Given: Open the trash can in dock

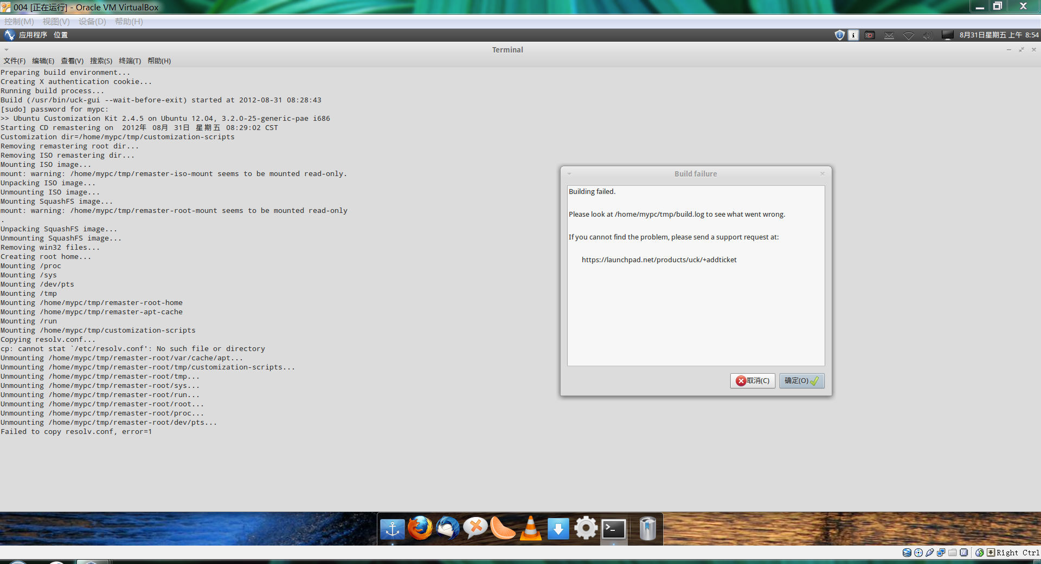Looking at the screenshot, I should point(648,529).
